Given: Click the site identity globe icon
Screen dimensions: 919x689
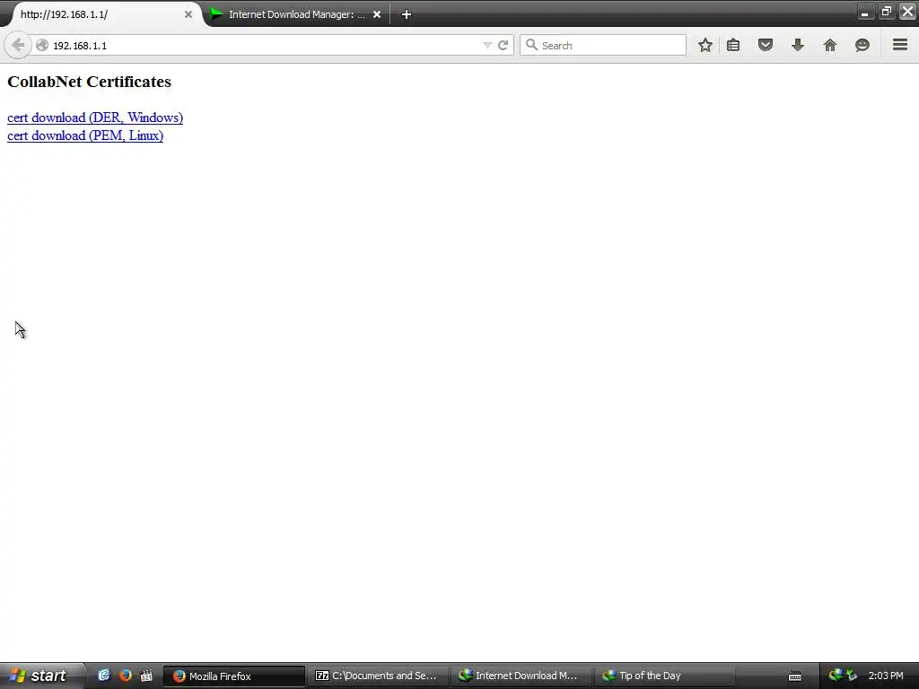Looking at the screenshot, I should 42,45.
